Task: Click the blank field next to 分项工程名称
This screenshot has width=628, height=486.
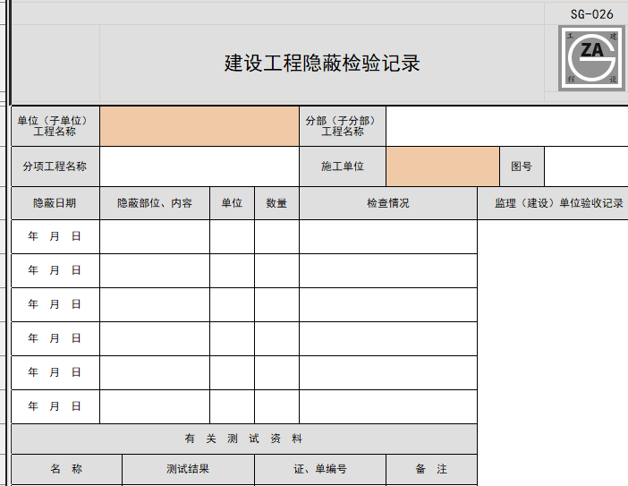Action: click(x=199, y=166)
